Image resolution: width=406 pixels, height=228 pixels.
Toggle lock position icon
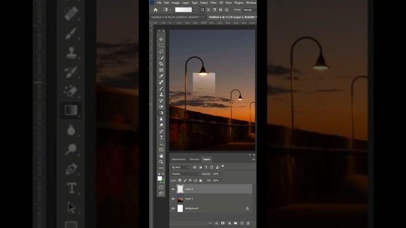tap(190, 180)
